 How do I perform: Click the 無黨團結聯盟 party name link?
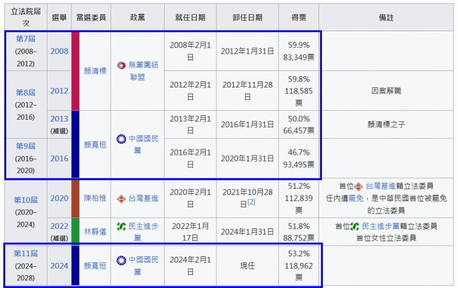tap(143, 70)
